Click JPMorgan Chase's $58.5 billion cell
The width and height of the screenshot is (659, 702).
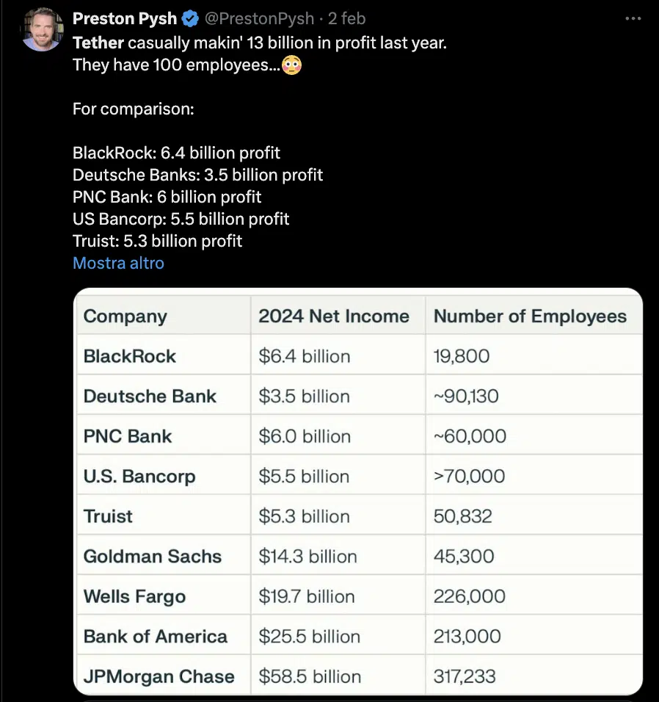coord(308,676)
